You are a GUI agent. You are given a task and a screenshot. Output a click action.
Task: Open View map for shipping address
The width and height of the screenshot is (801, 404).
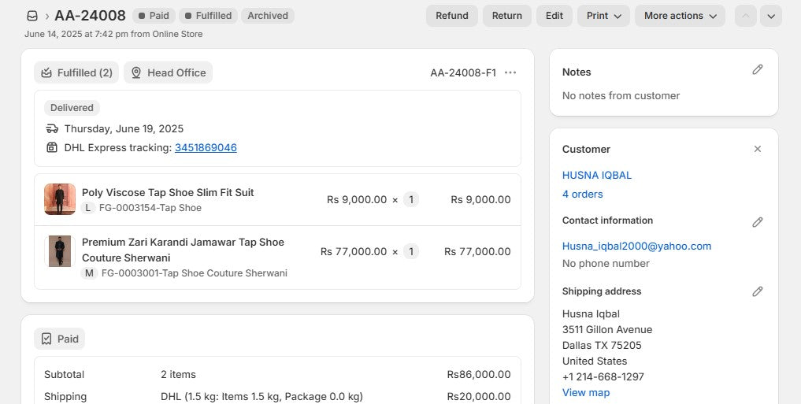[x=585, y=392]
